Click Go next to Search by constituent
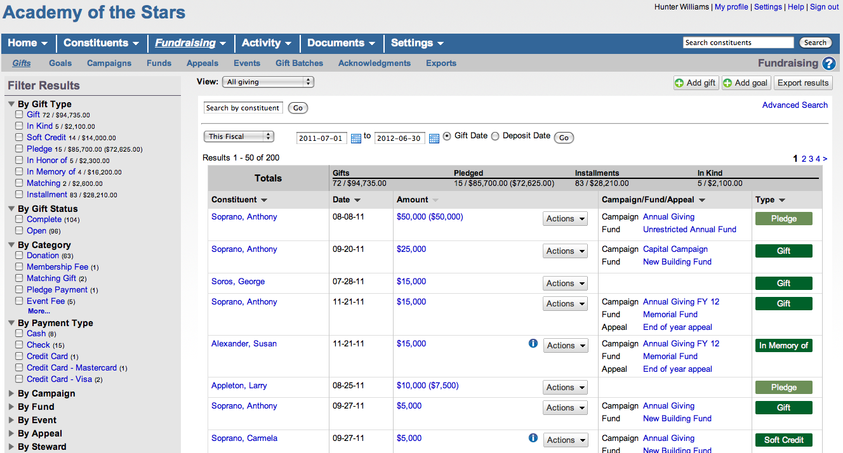 click(x=298, y=108)
